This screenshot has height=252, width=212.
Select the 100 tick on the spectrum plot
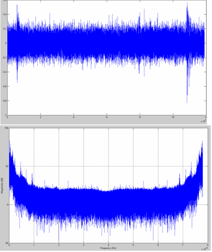[7, 128]
